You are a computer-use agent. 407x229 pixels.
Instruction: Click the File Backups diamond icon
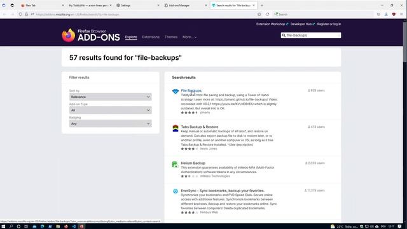(176, 92)
